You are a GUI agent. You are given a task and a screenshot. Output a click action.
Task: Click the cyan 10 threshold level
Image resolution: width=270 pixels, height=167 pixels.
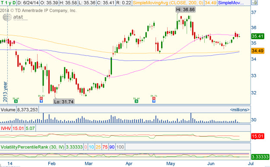(x=91, y=147)
